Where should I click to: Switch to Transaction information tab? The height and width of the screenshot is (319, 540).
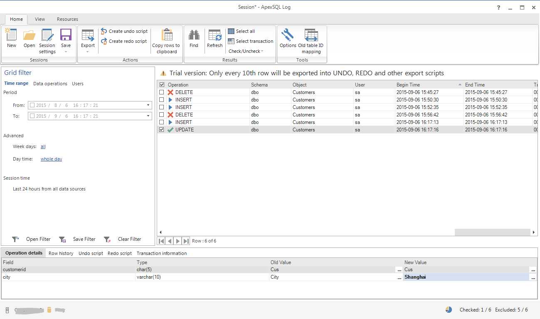(162, 253)
